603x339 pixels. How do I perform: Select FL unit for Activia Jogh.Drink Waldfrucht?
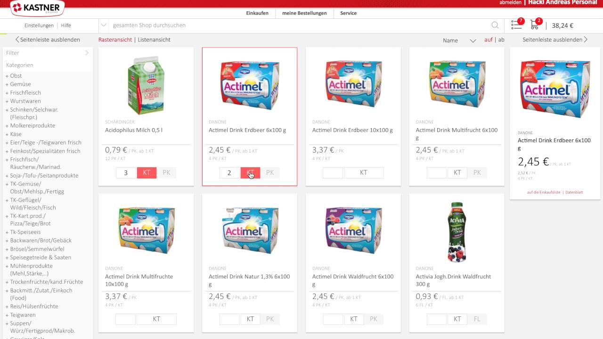[477, 319]
